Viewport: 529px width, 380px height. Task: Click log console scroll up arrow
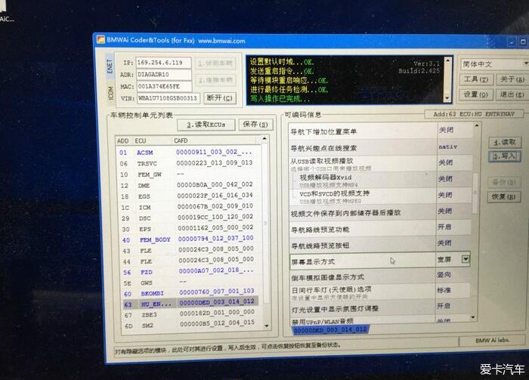tap(448, 60)
